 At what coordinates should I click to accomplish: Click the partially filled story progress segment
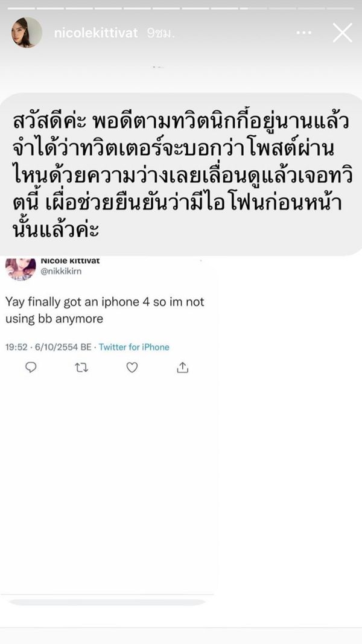[x=253, y=8]
